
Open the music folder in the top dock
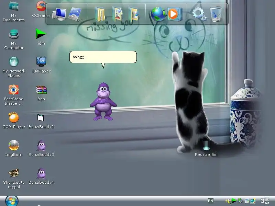134,14
